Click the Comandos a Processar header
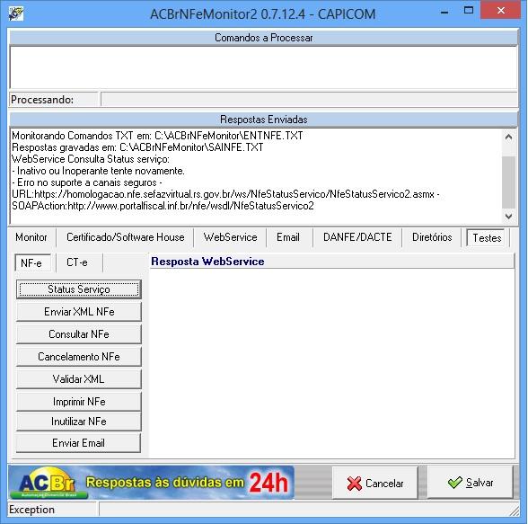The height and width of the screenshot is (524, 528). 264,38
